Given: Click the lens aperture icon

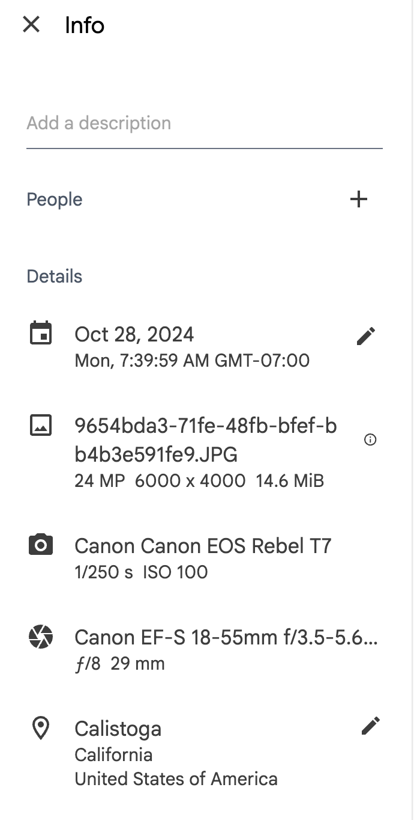Looking at the screenshot, I should [41, 637].
